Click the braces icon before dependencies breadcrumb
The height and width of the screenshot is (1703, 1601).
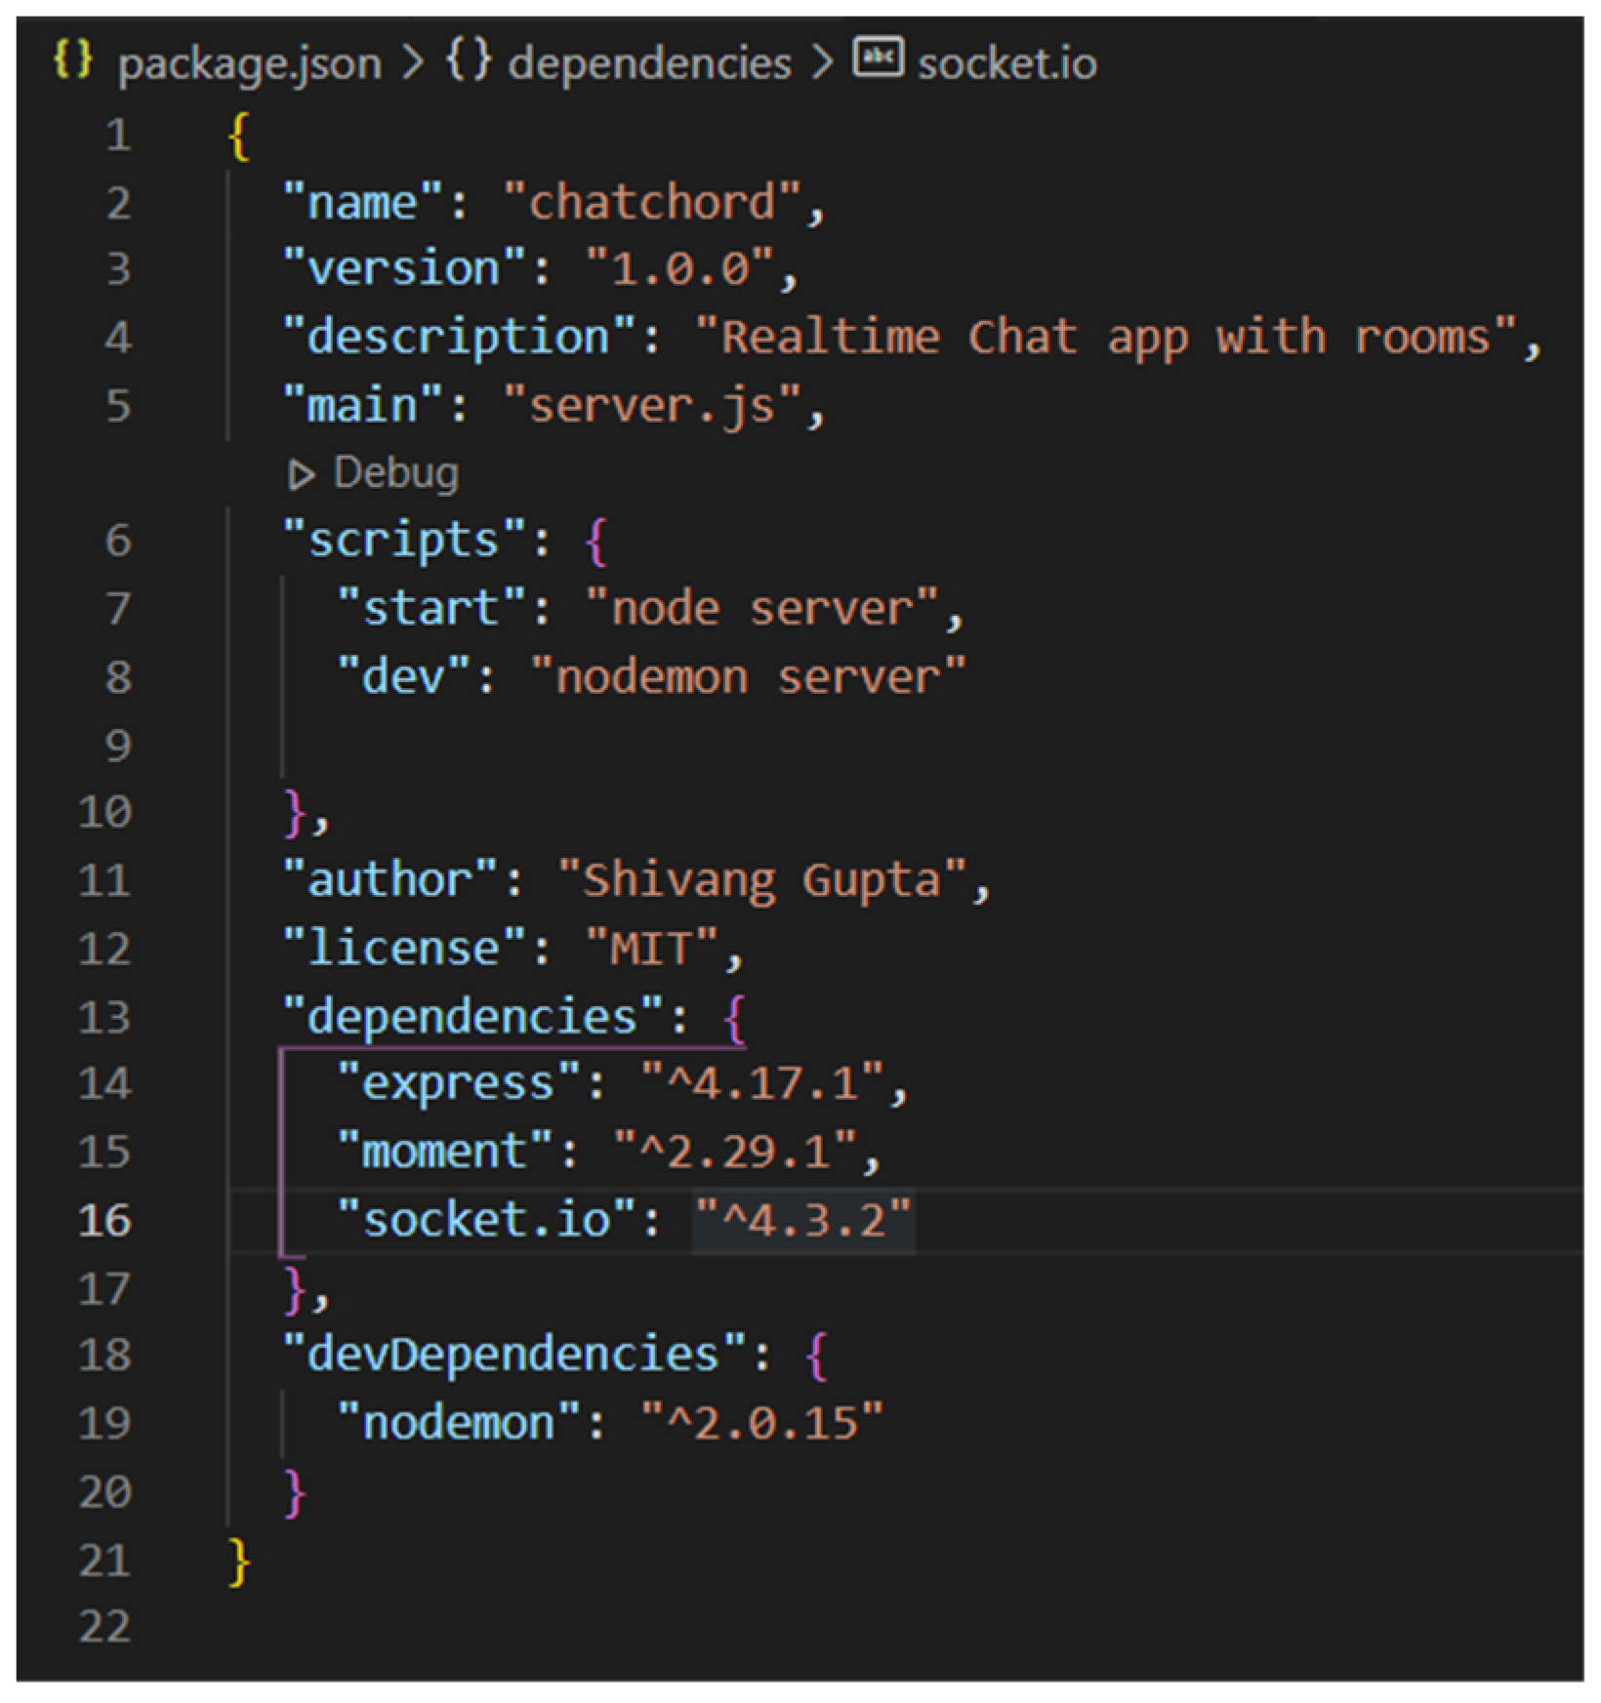coord(469,61)
